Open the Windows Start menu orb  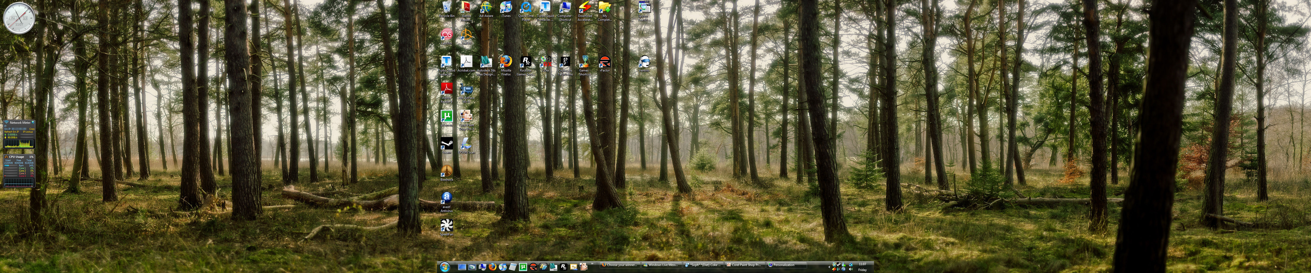pos(444,267)
